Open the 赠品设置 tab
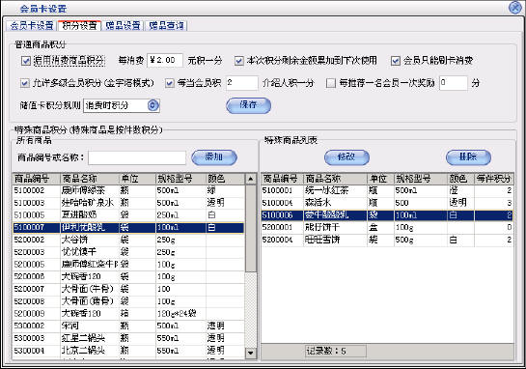The height and width of the screenshot is (369, 526). [x=123, y=25]
